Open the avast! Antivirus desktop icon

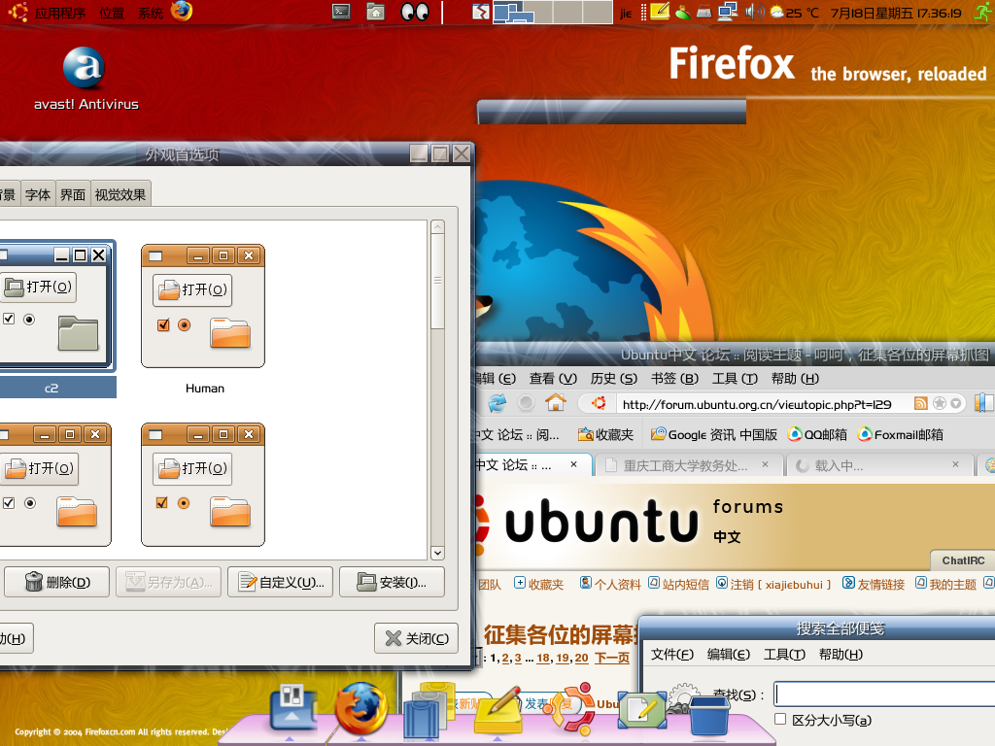point(86,80)
